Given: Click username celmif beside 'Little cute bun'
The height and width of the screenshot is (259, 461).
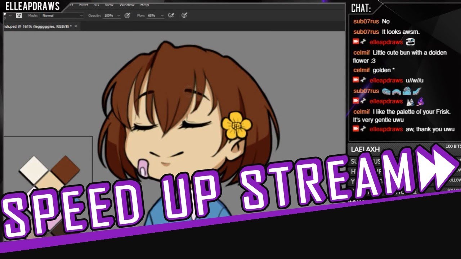Looking at the screenshot, I should [x=362, y=53].
